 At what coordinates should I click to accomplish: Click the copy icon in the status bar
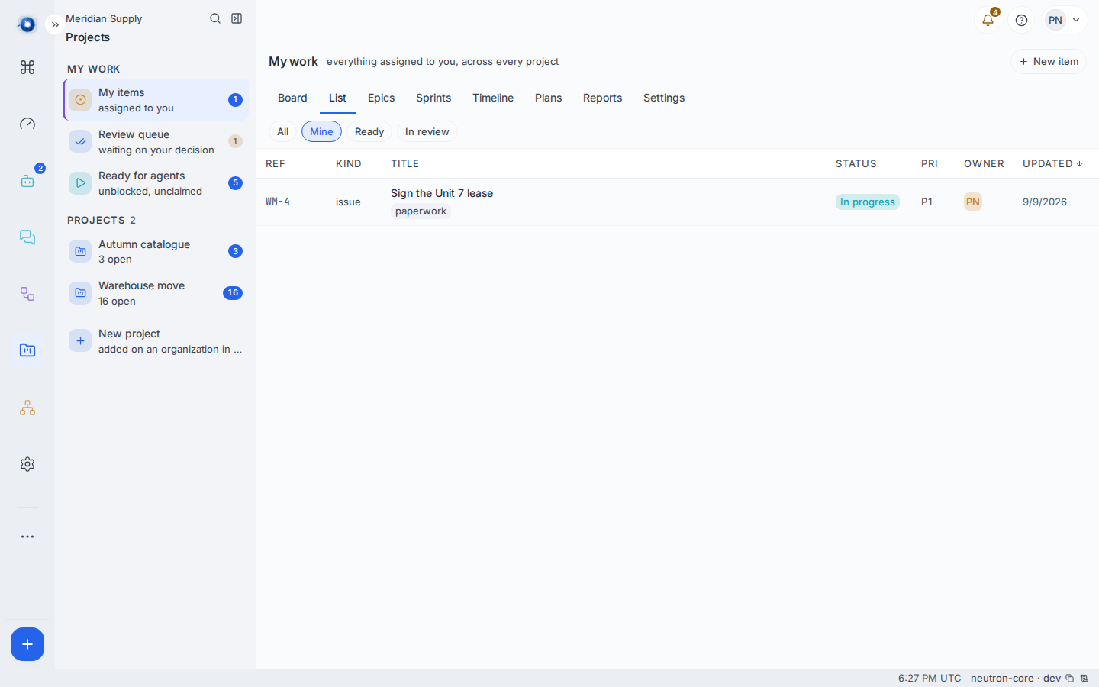tap(1070, 678)
